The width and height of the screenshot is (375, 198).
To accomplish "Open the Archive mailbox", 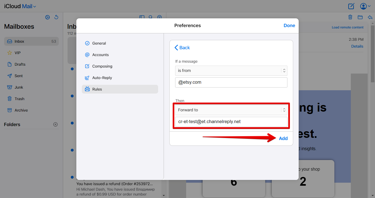I will 31,110.
